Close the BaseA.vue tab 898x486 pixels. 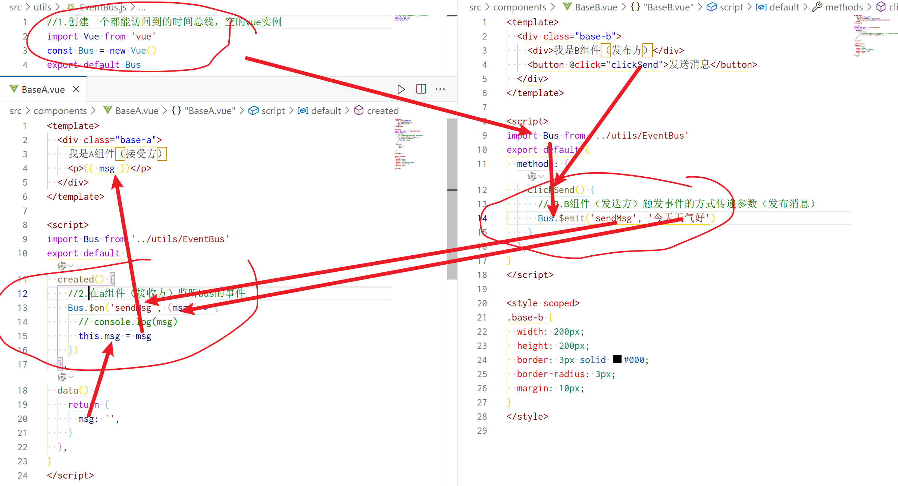coord(76,89)
